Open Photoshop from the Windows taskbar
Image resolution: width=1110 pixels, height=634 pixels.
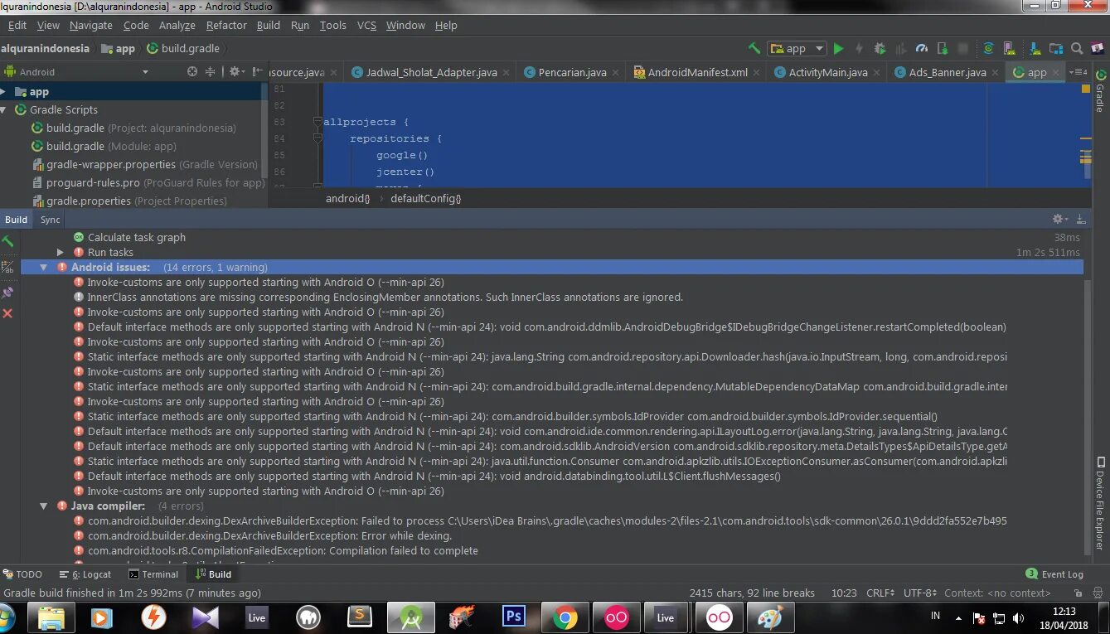click(x=514, y=617)
